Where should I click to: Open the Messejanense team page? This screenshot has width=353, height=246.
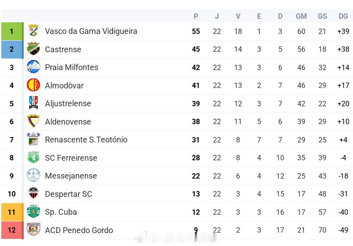click(x=71, y=176)
